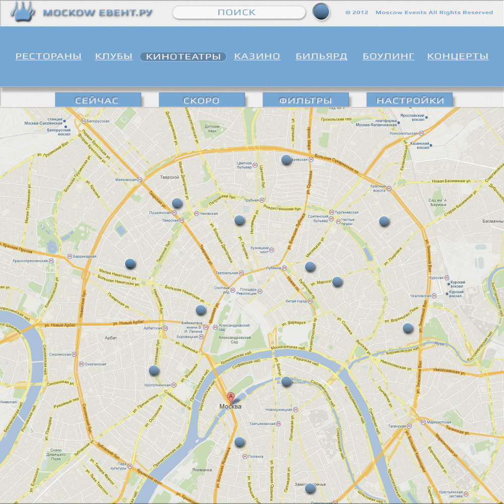
Task: Switch to the Клубы category
Action: (x=113, y=56)
